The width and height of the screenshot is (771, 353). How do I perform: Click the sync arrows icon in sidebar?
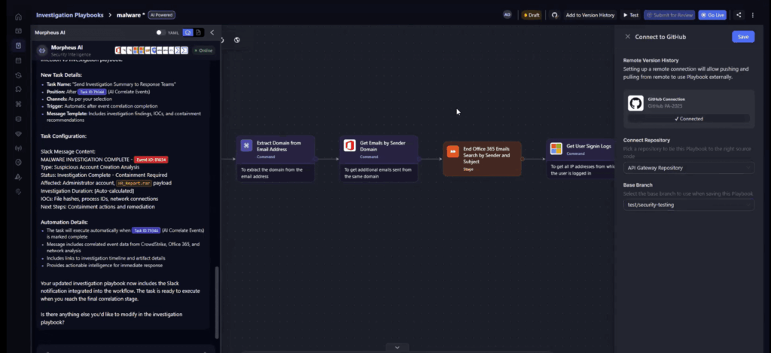18,75
